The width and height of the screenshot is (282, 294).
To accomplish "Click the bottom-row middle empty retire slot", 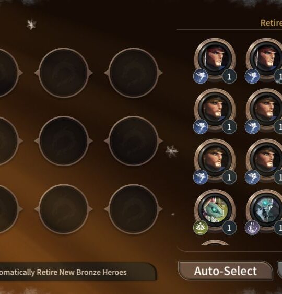I will [x=64, y=209].
